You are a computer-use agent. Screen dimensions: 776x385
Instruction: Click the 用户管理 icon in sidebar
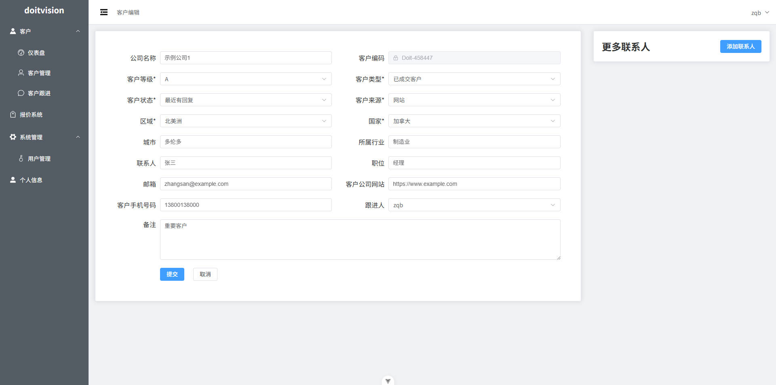pos(21,158)
